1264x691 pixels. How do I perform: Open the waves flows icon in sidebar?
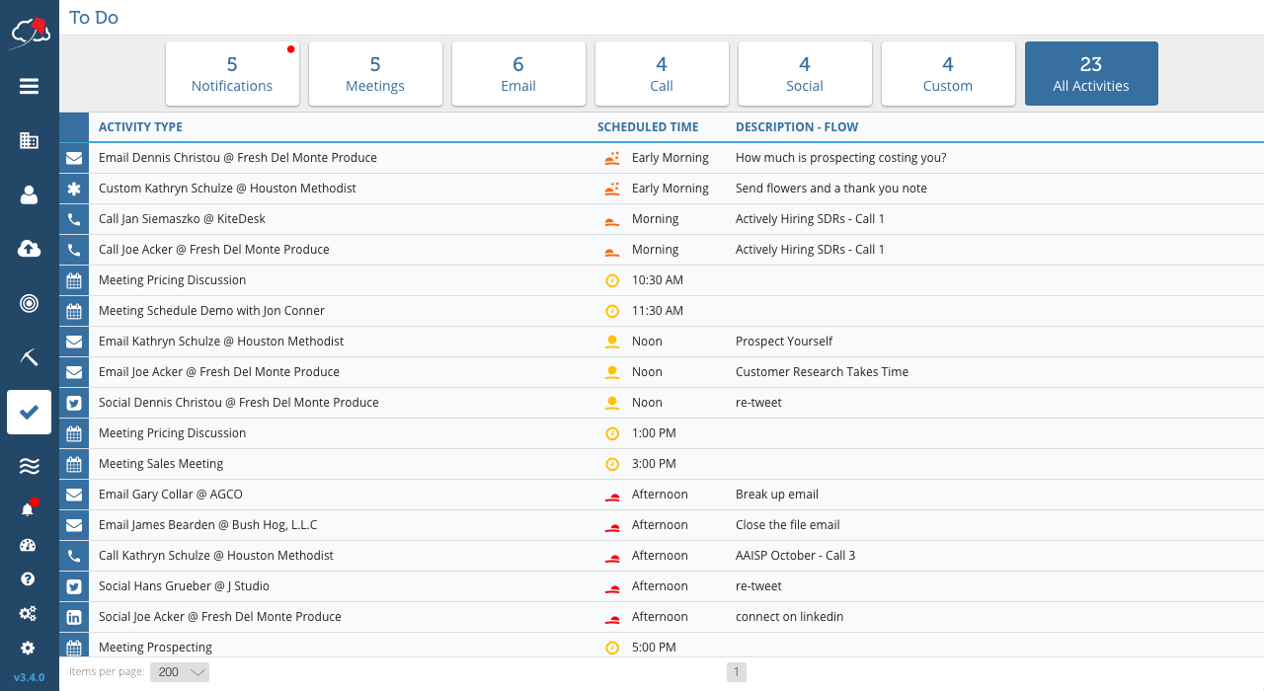[29, 466]
